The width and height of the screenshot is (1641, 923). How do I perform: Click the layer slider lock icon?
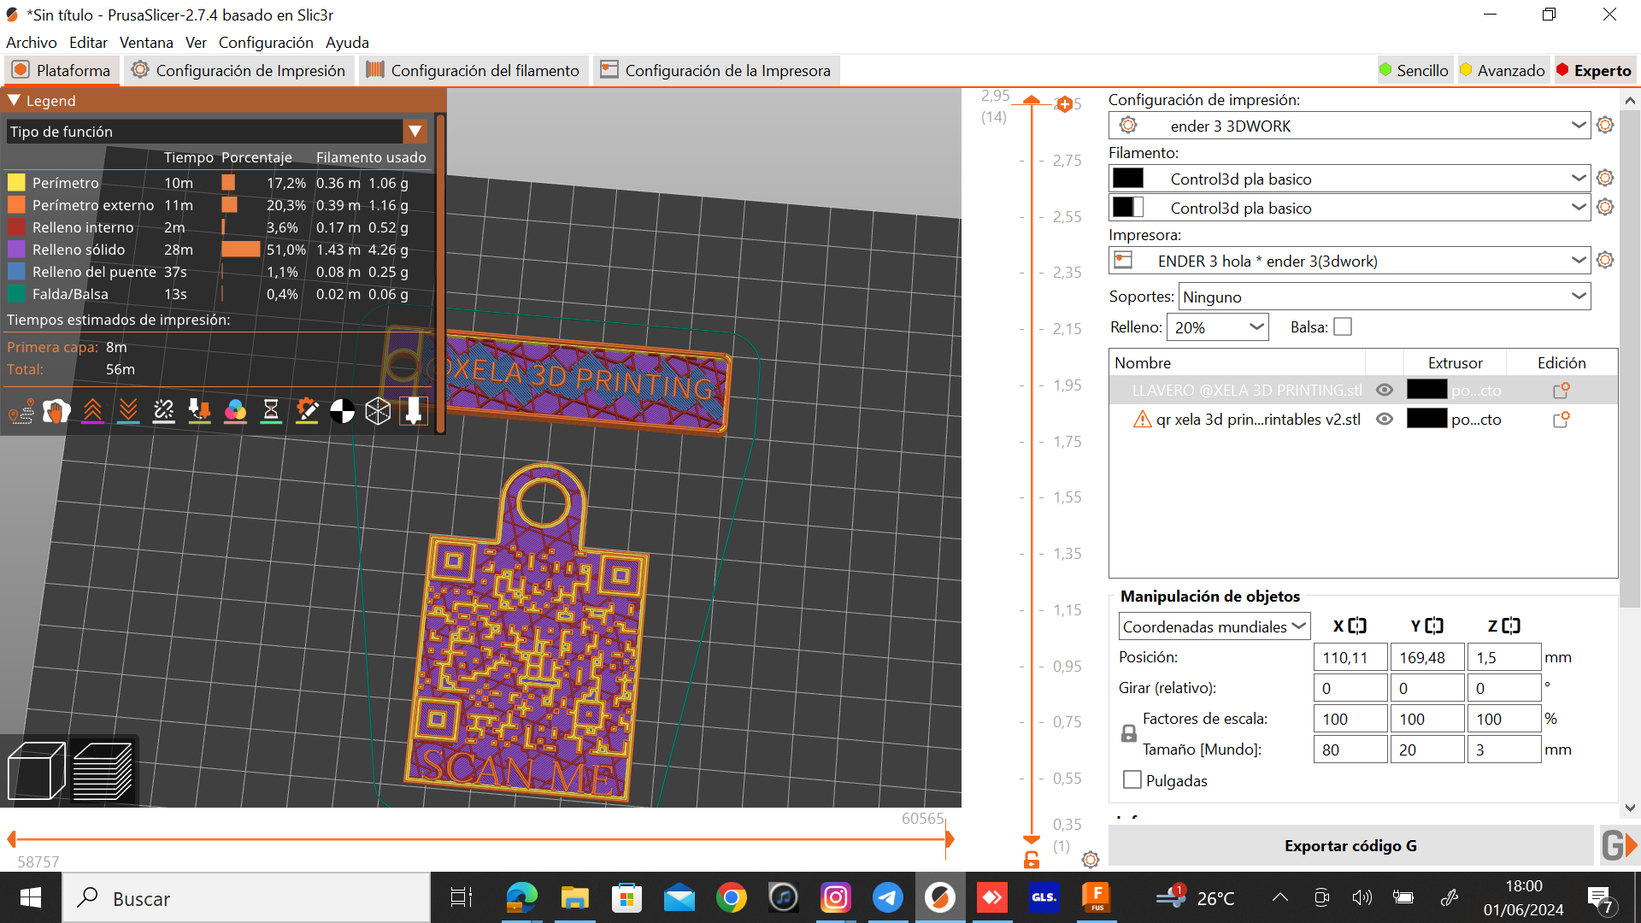1032,860
